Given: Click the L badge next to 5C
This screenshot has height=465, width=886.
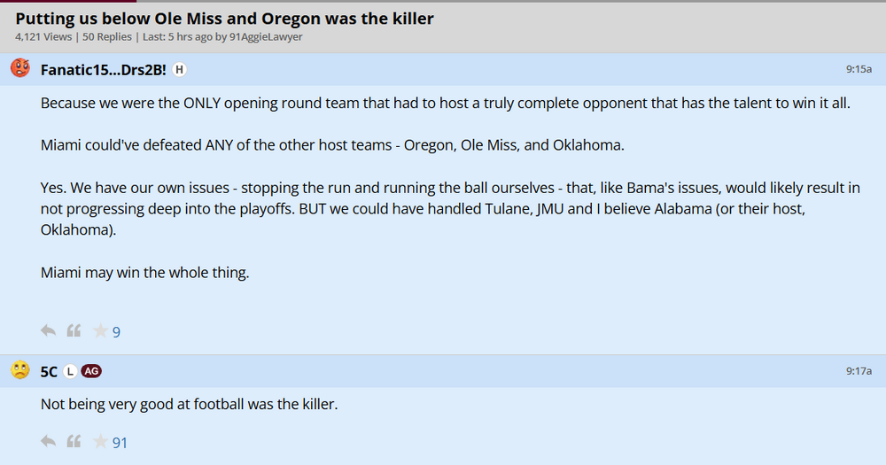Looking at the screenshot, I should [x=70, y=371].
